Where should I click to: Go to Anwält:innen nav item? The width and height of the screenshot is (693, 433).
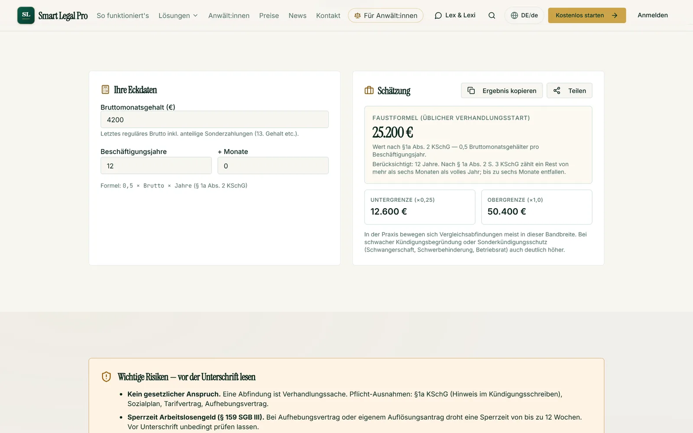[229, 16]
